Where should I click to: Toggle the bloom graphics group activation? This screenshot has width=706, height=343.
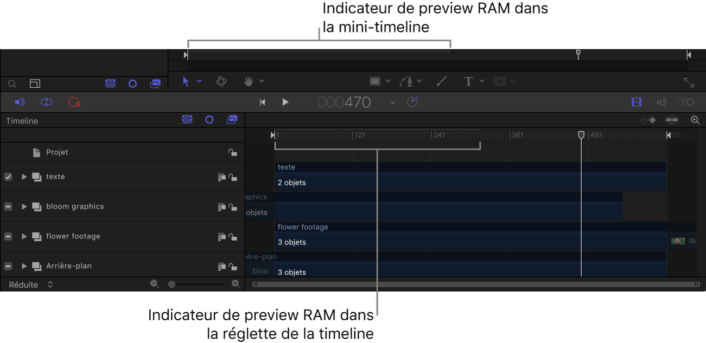coord(8,206)
